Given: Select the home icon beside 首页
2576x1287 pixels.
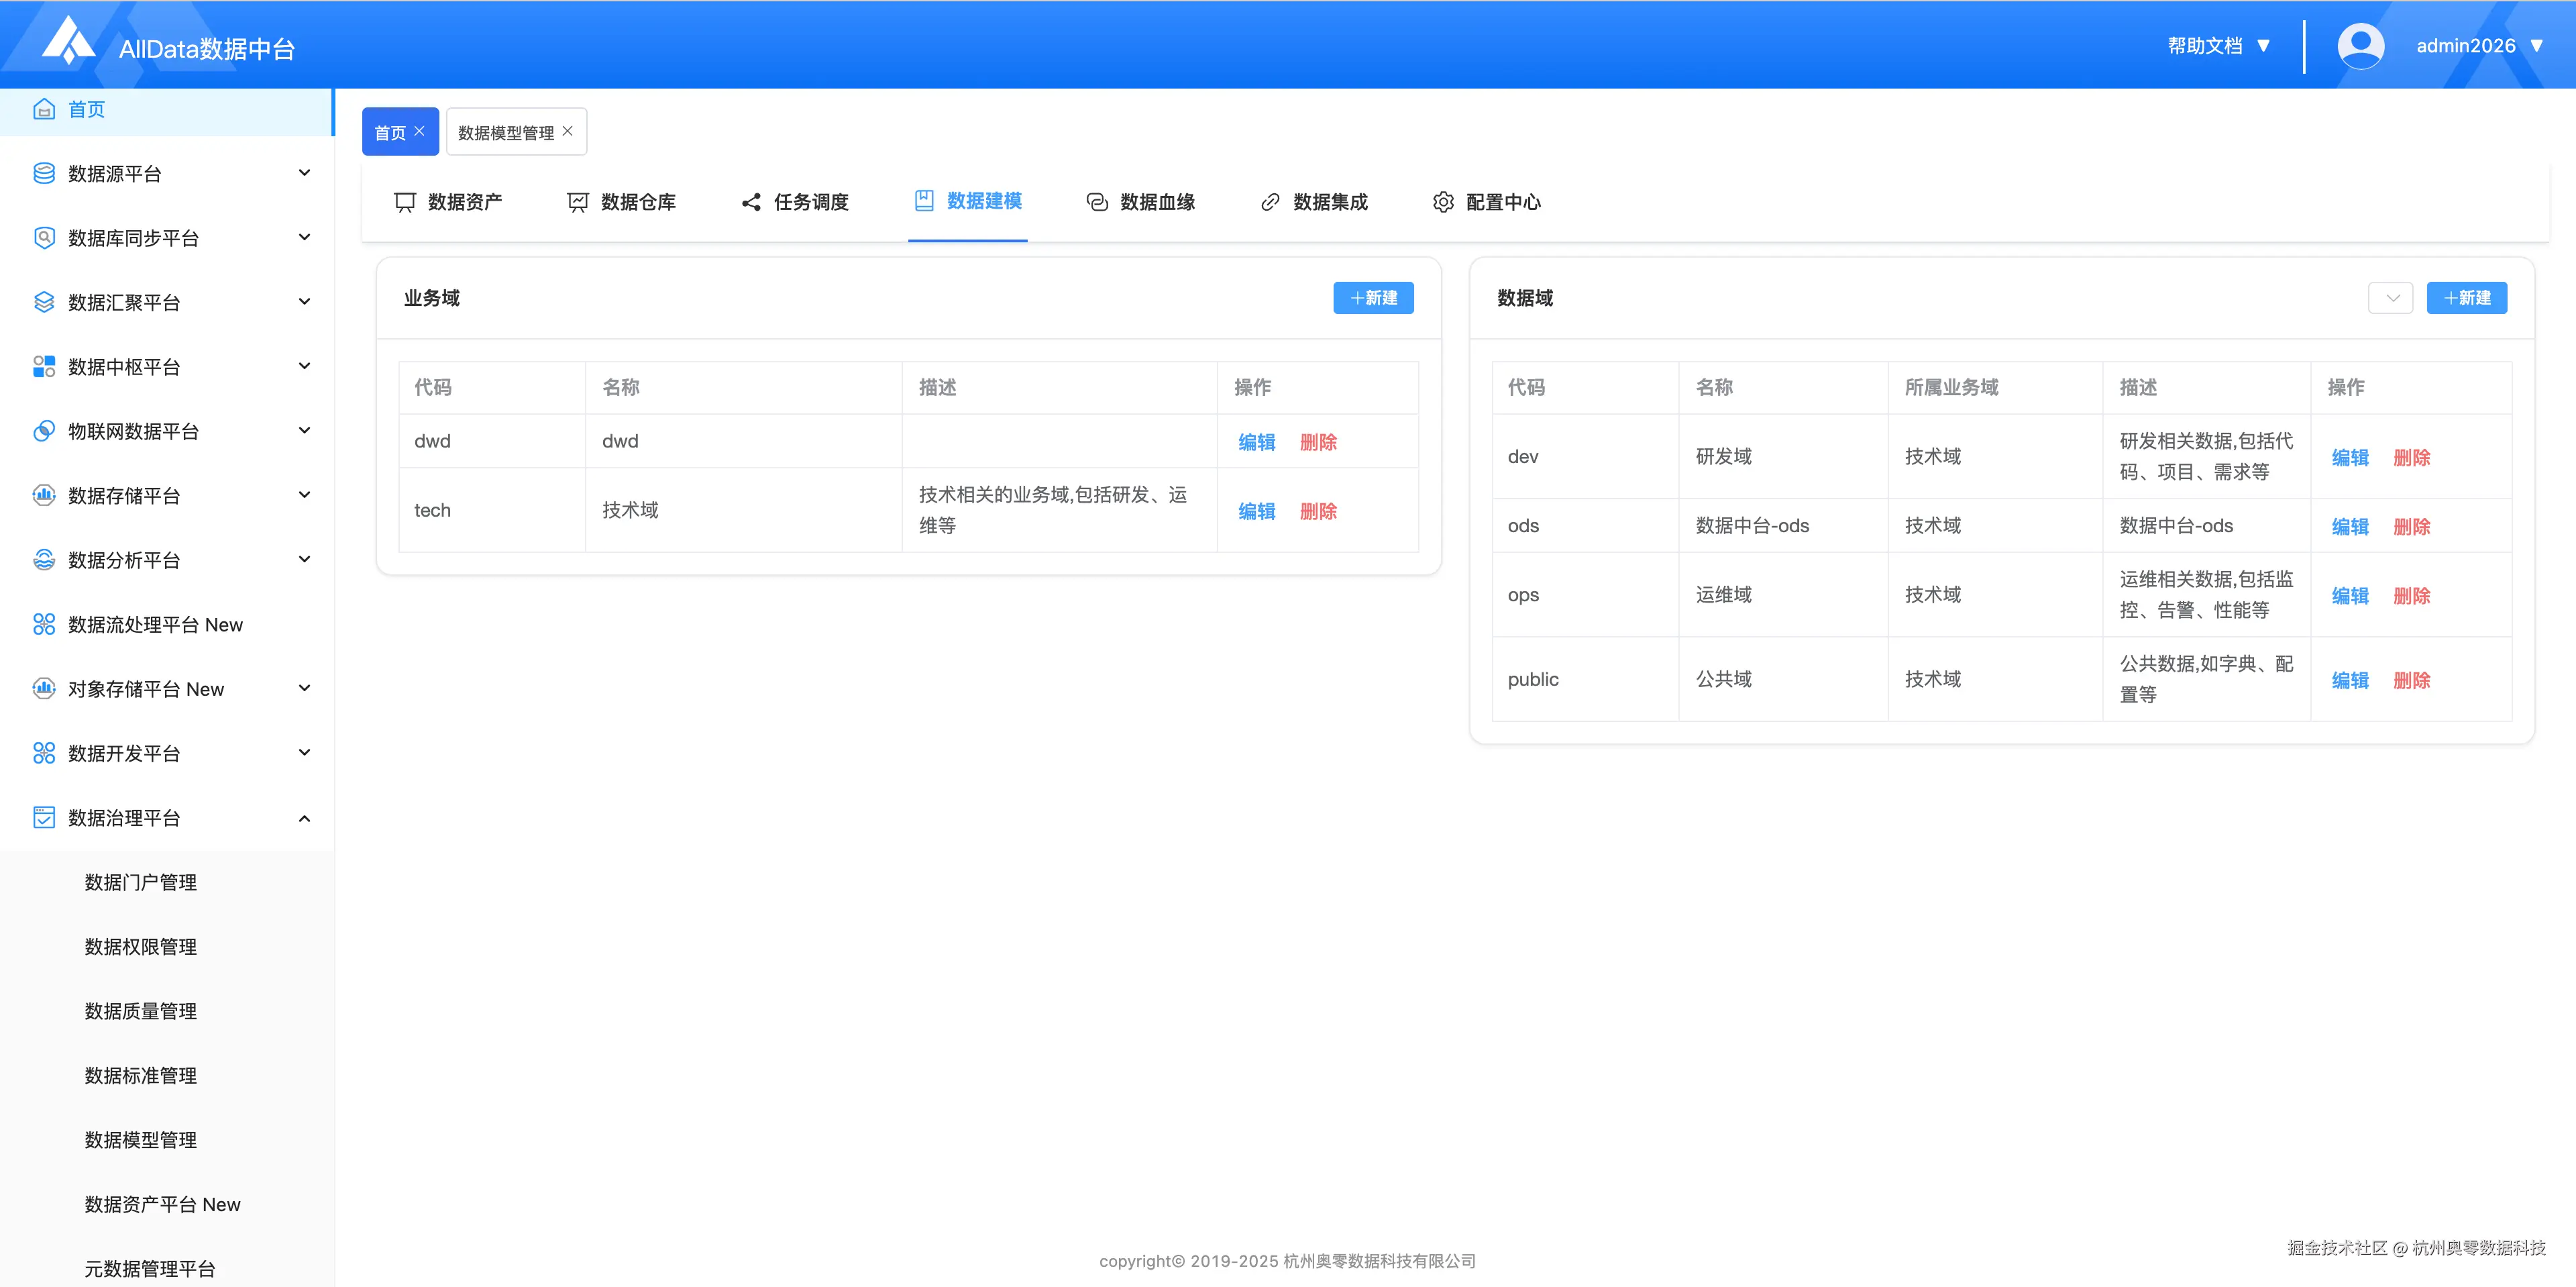Looking at the screenshot, I should tap(44, 109).
